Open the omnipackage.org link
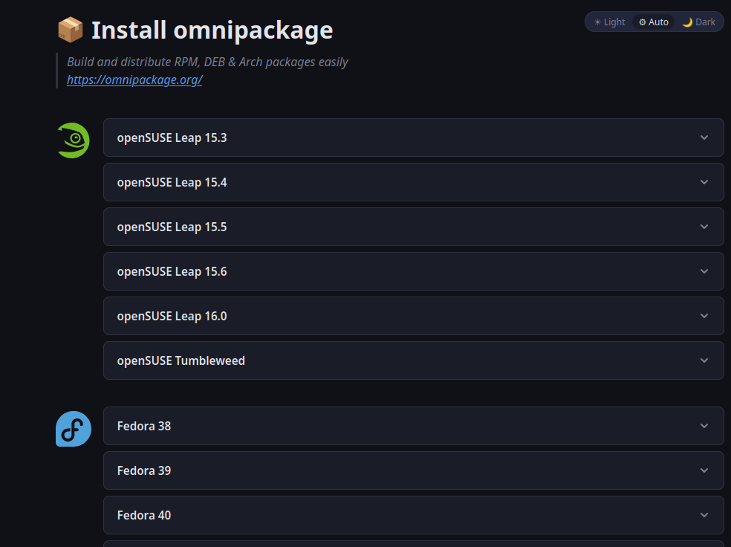 click(134, 80)
